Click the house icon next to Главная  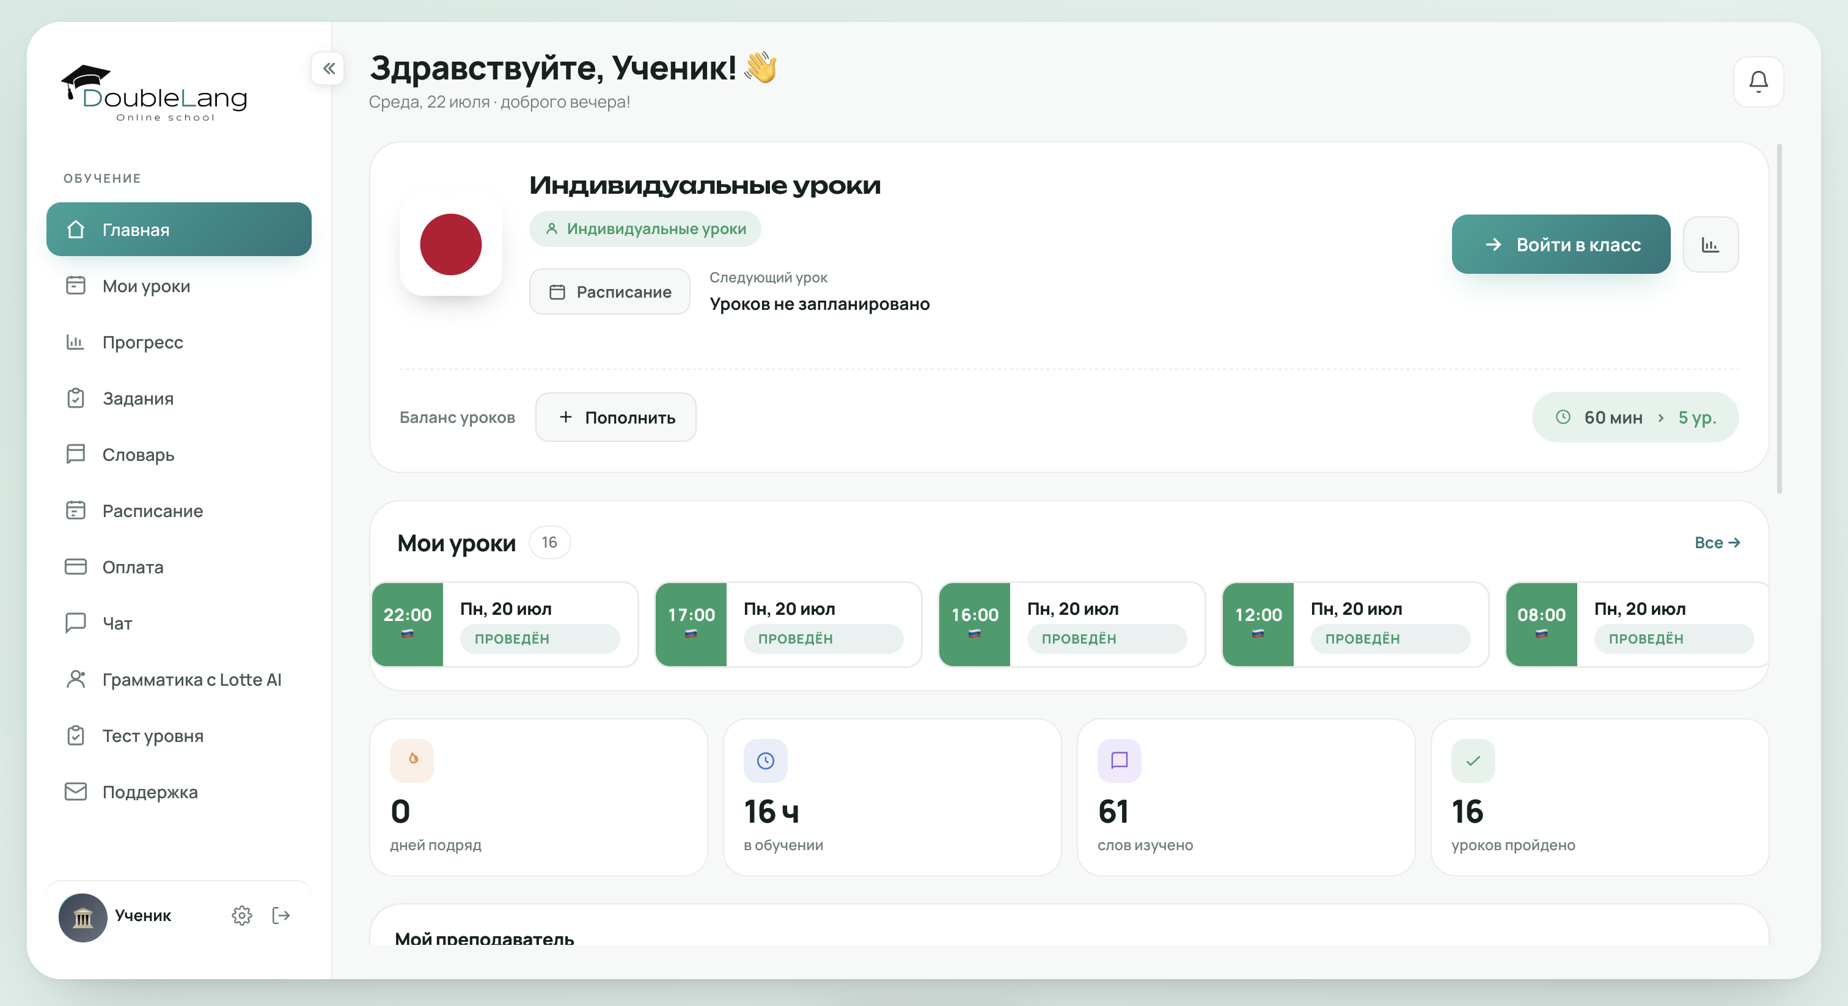tap(75, 230)
